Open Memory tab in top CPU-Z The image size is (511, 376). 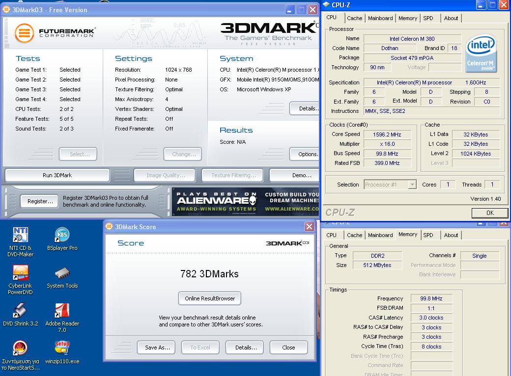tap(408, 18)
